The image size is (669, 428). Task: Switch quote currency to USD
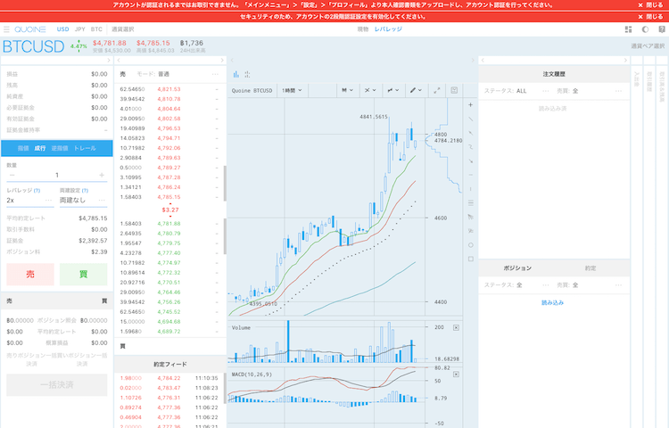62,29
